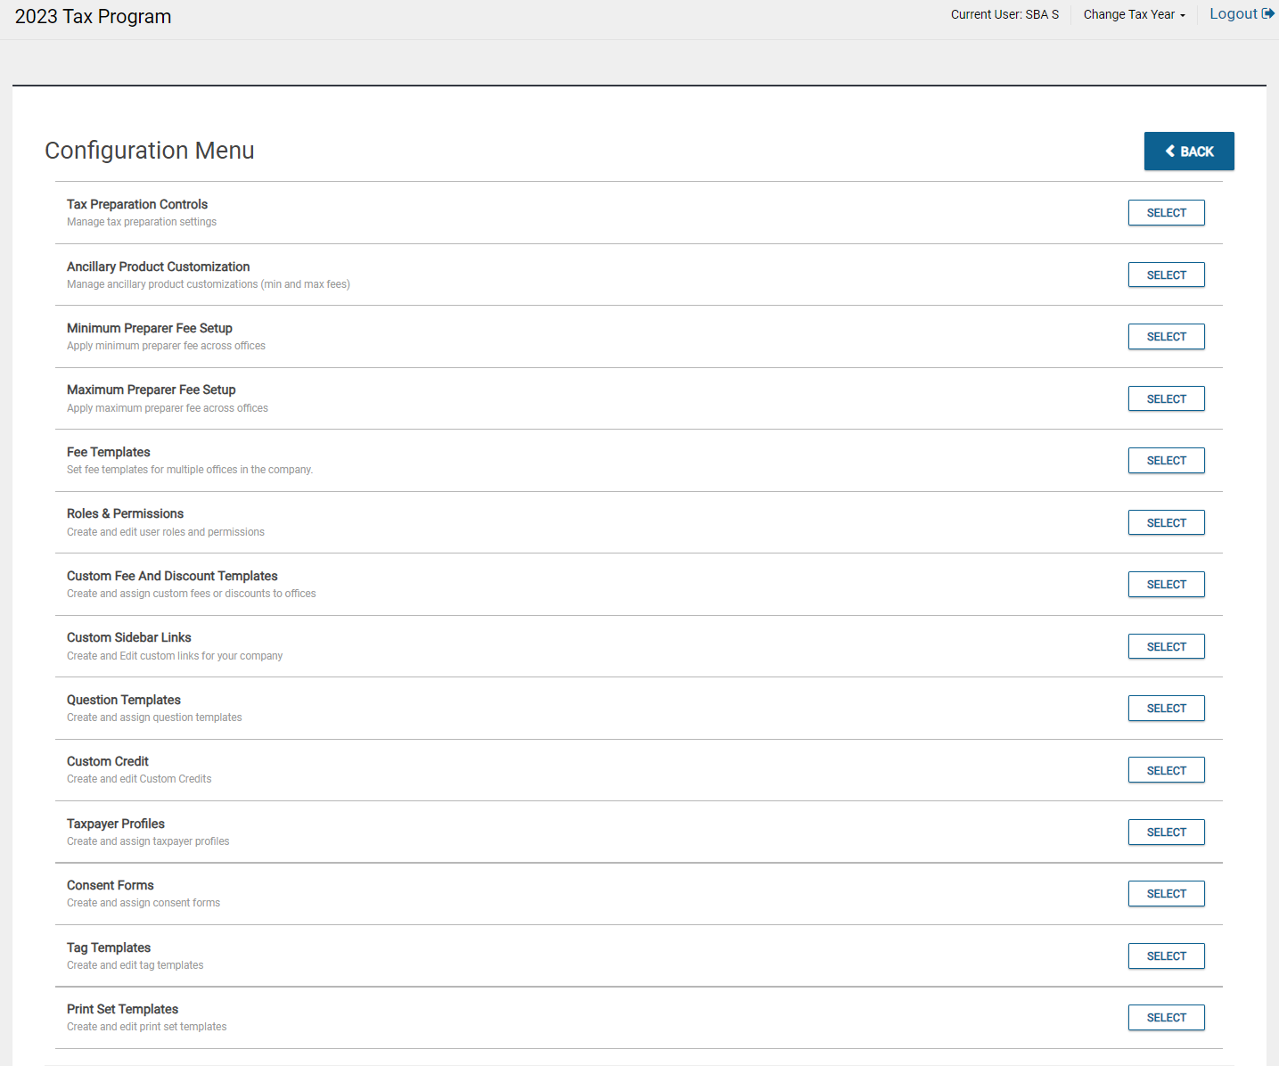
Task: Select Ancillary Product Customization option
Action: 1166,275
